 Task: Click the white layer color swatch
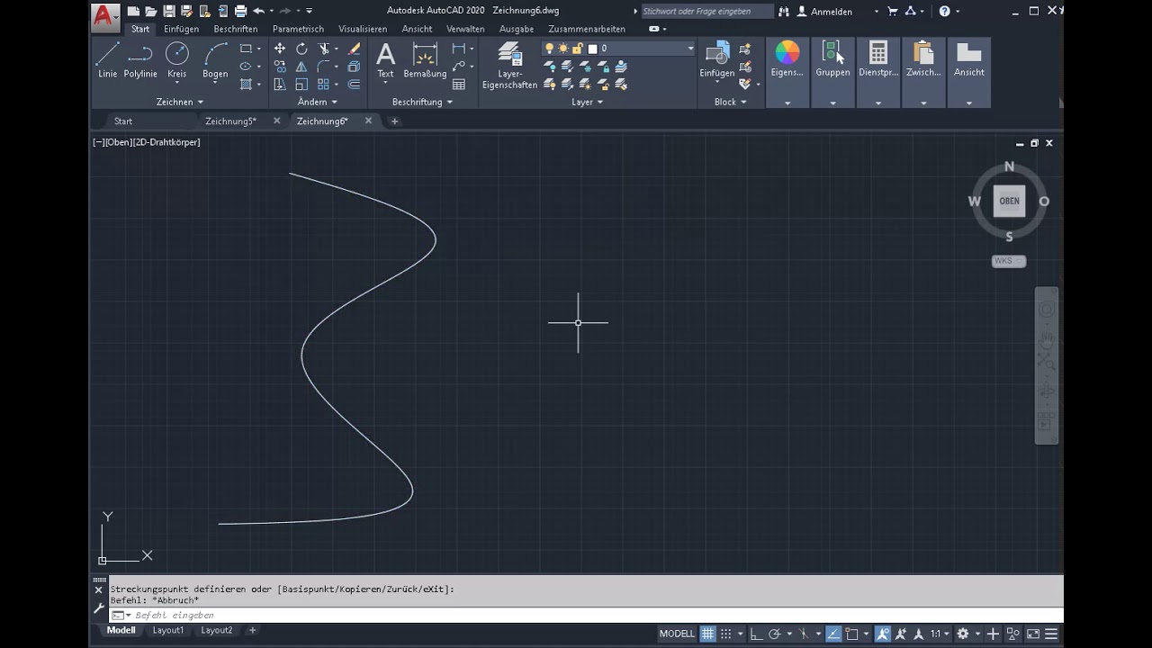pyautogui.click(x=592, y=49)
